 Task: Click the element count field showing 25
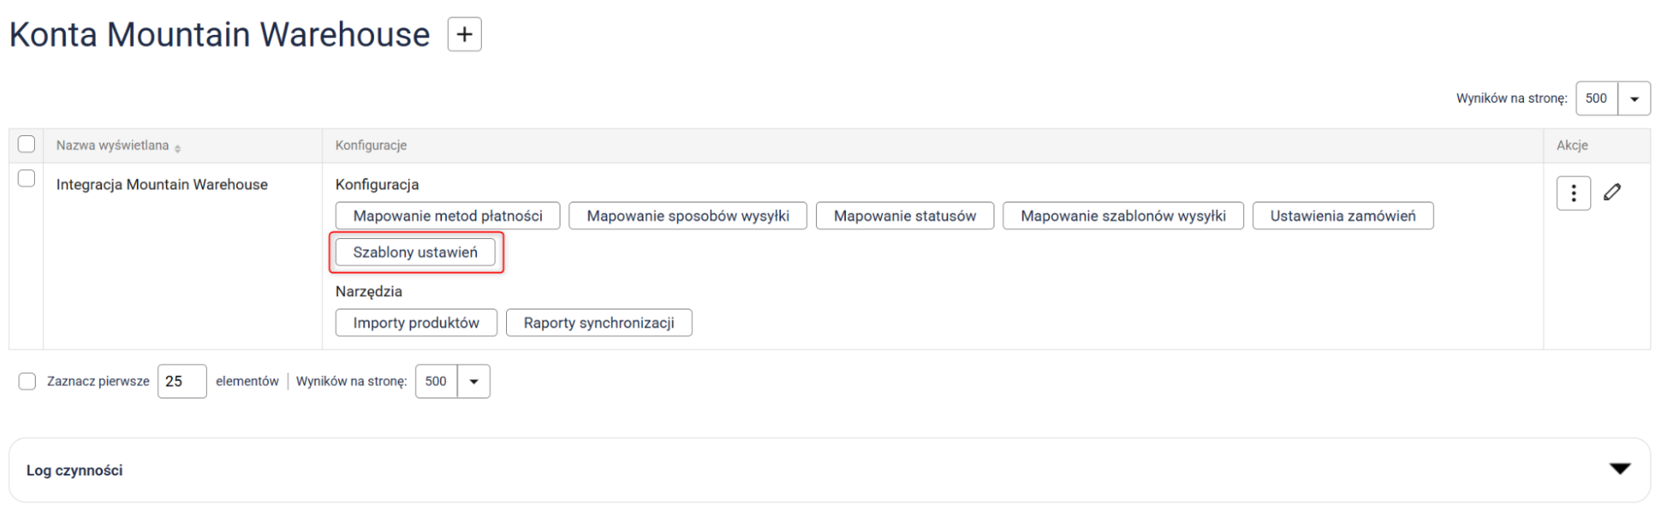point(182,382)
